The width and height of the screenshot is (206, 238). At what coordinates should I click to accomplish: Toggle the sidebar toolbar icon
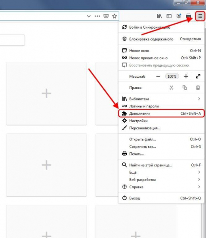click(169, 16)
